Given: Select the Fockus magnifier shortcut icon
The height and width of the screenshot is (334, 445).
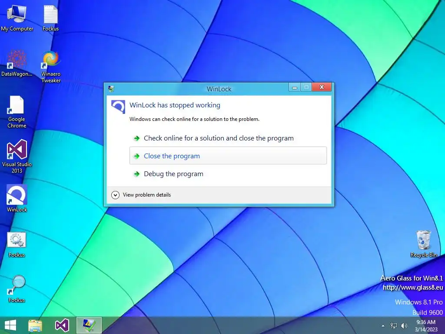Looking at the screenshot, I should coord(17,289).
